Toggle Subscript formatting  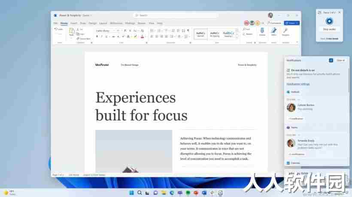[x=118, y=36]
